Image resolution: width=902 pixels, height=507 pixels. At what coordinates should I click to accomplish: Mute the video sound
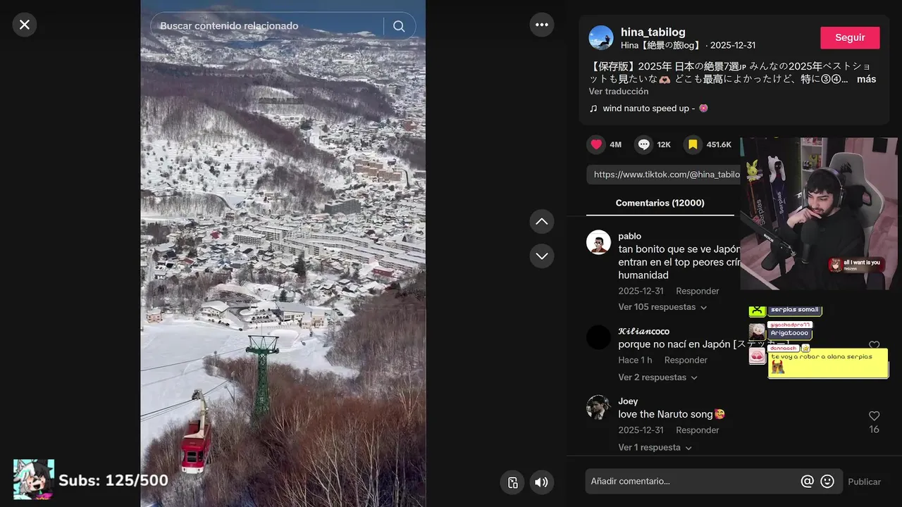[x=542, y=482]
